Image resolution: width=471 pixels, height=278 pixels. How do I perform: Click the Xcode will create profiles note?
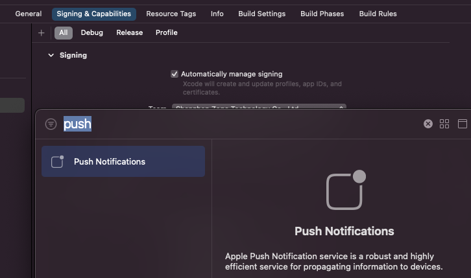(262, 88)
